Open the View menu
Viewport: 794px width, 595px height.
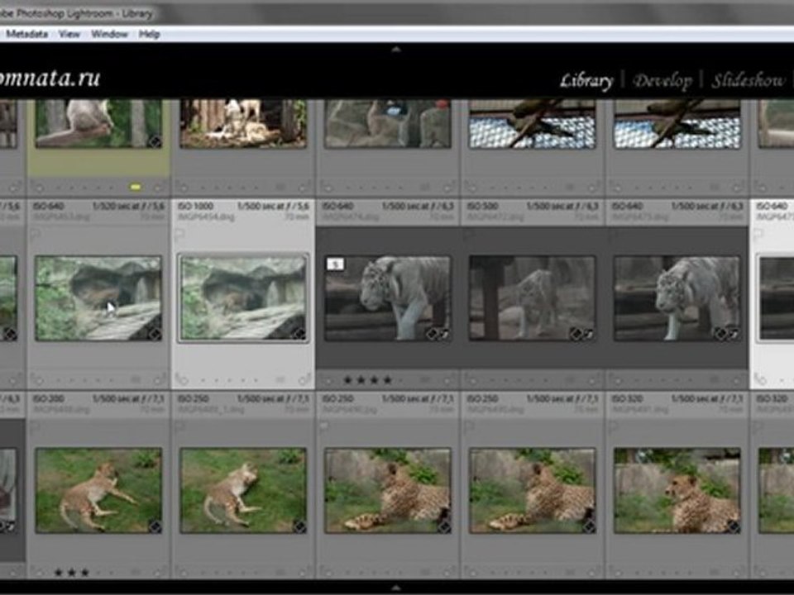[69, 34]
